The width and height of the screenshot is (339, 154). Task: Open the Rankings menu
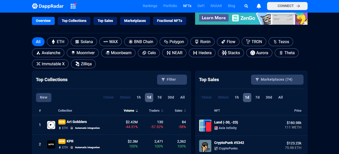150,6
